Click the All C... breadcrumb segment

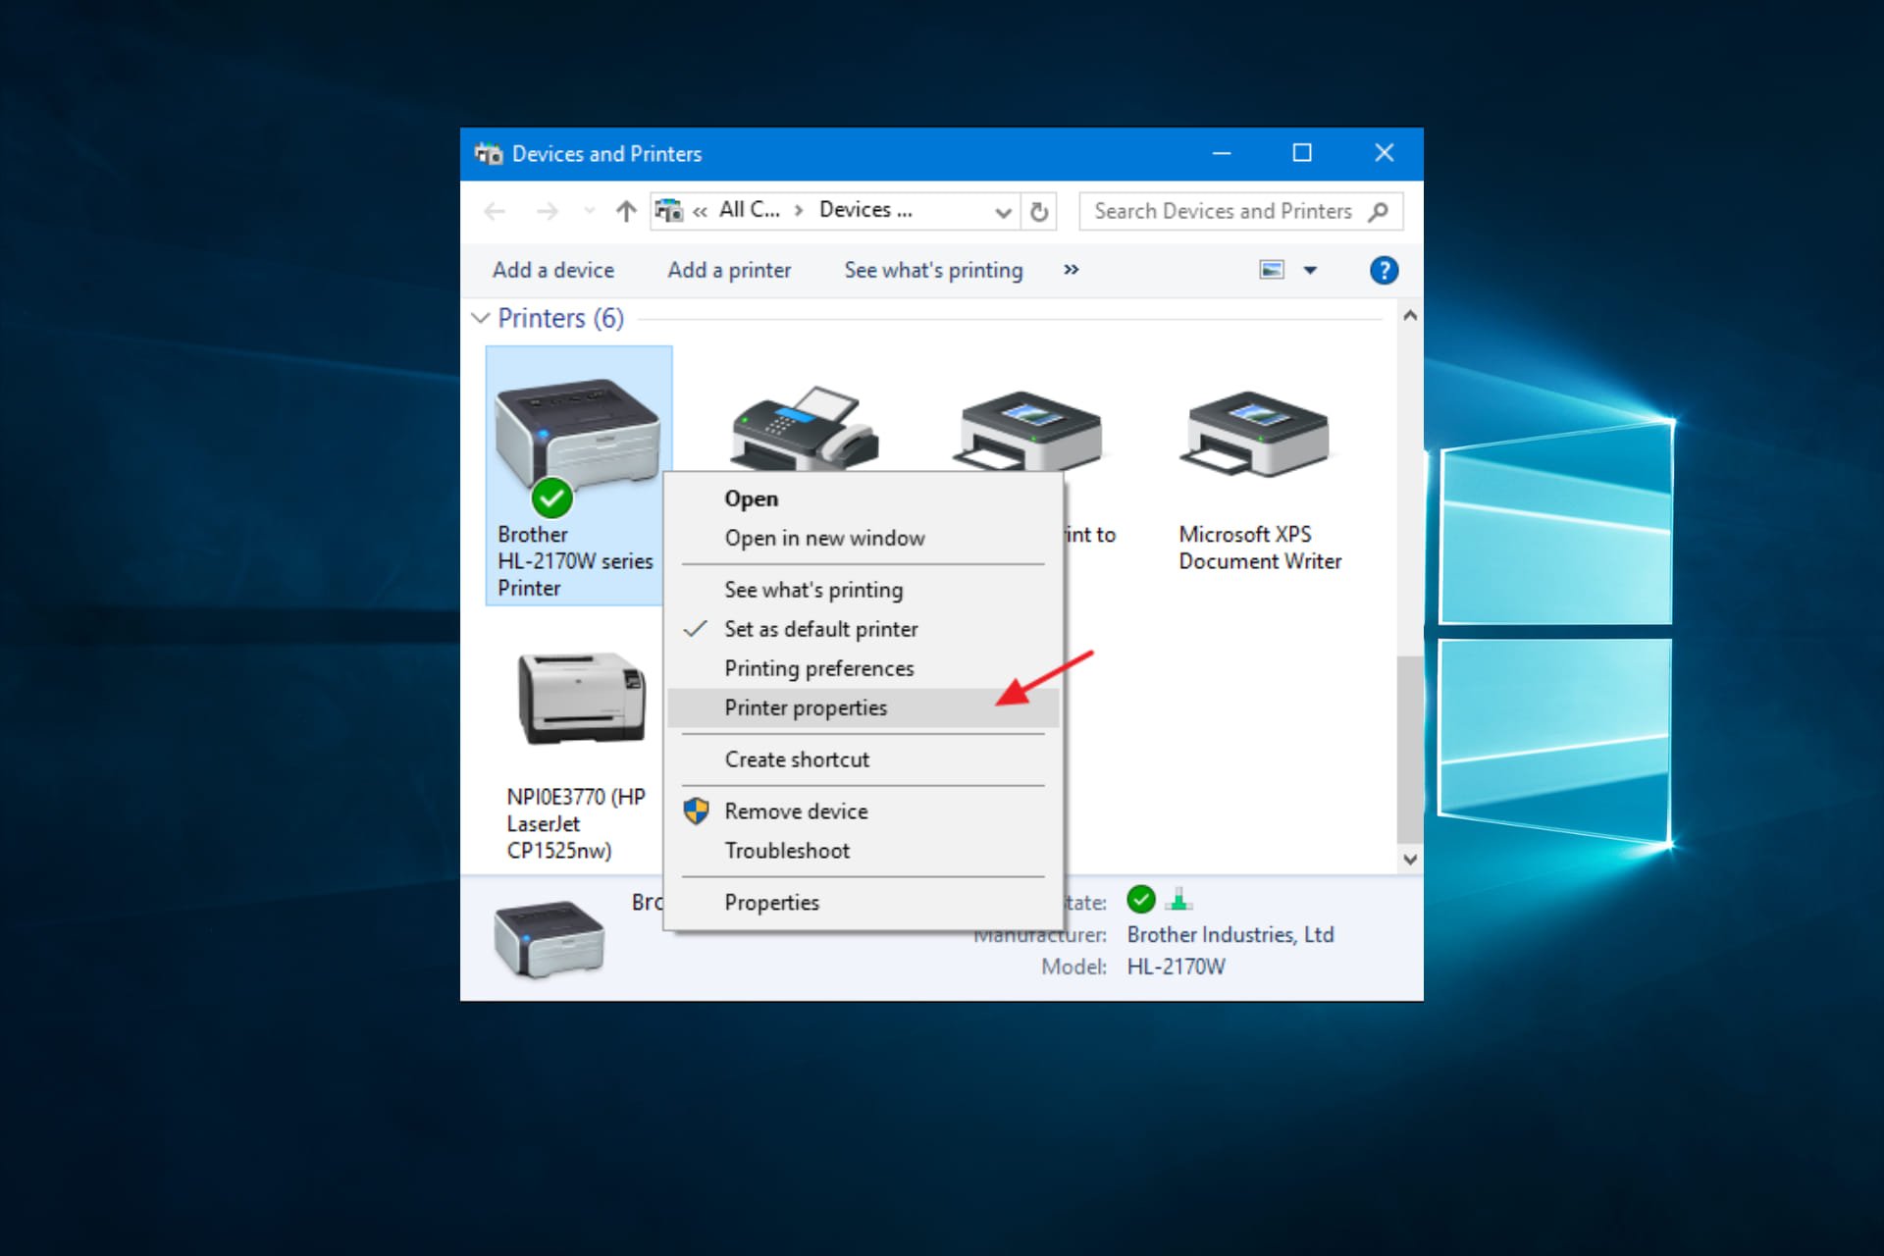point(750,210)
